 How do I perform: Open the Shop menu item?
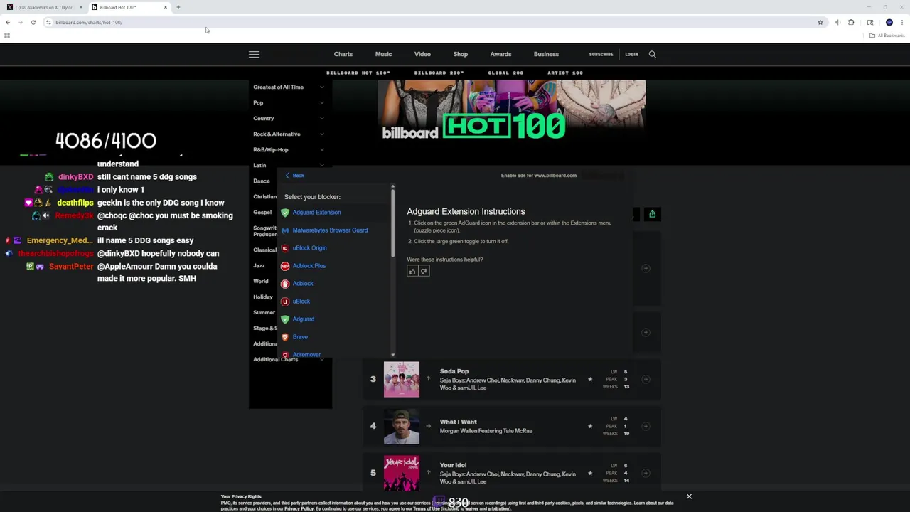(461, 54)
